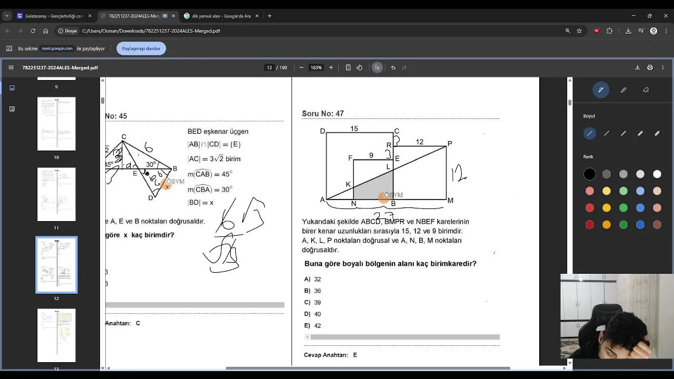
Task: Open the Chrome three-dot menu
Action: [666, 31]
